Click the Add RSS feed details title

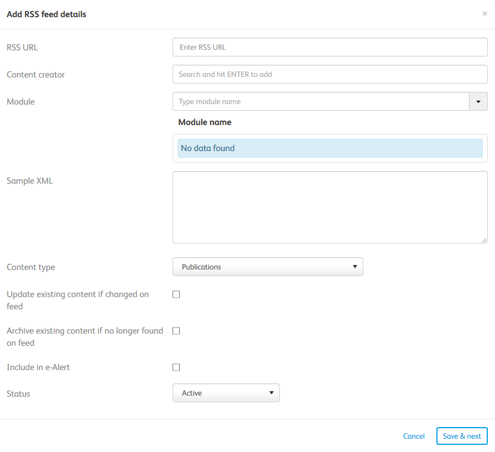click(46, 14)
